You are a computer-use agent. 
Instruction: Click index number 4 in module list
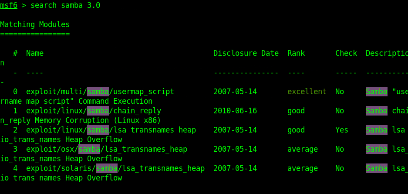click(15, 168)
